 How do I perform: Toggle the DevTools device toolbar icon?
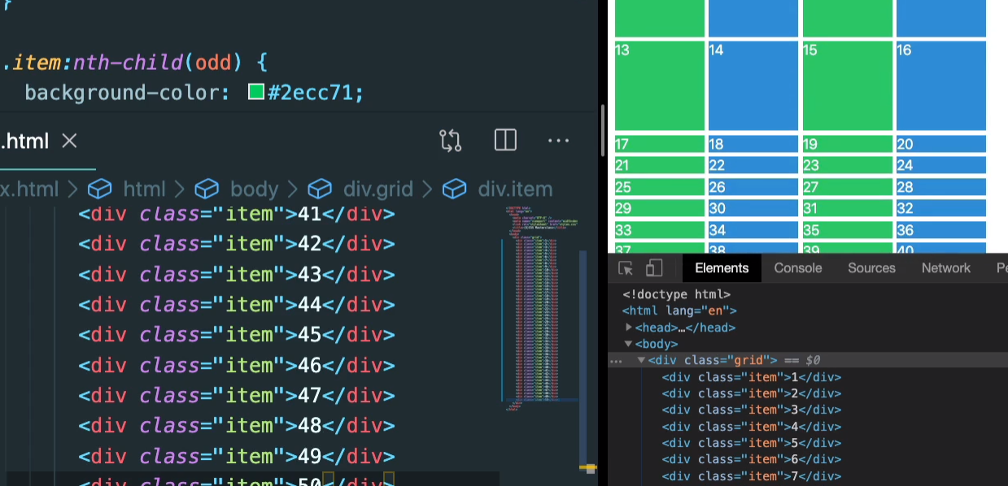click(x=654, y=268)
